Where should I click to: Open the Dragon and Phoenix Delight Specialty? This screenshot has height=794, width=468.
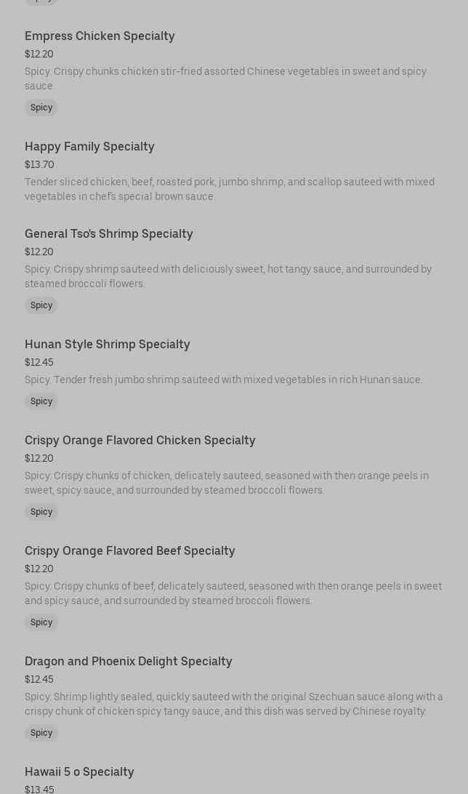[x=129, y=662]
